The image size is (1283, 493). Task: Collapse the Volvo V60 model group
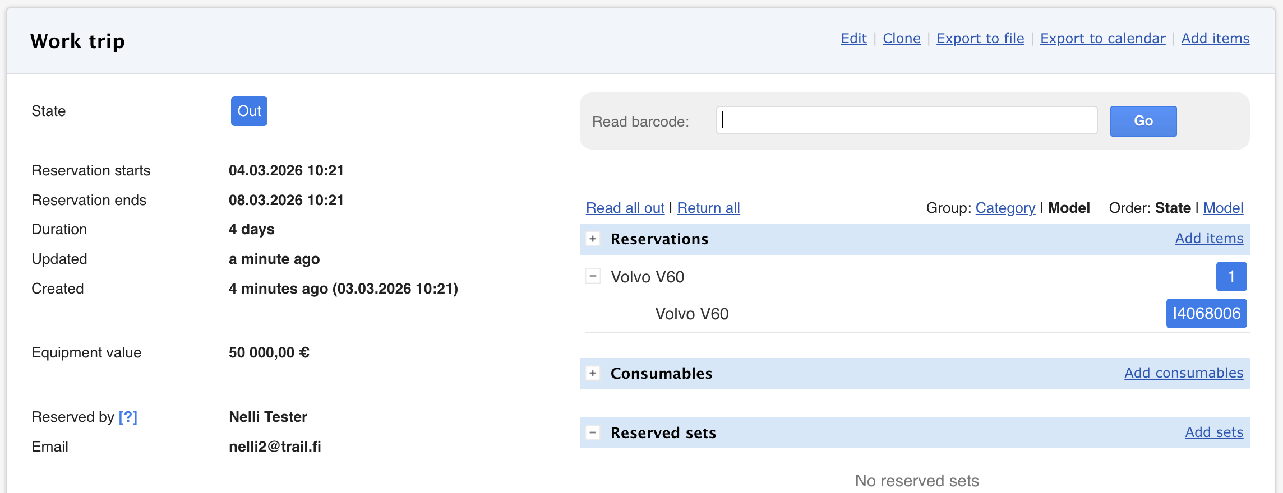593,276
